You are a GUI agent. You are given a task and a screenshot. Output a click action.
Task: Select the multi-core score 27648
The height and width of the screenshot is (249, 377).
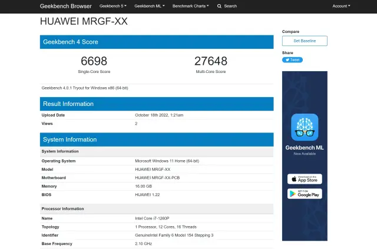tap(210, 61)
